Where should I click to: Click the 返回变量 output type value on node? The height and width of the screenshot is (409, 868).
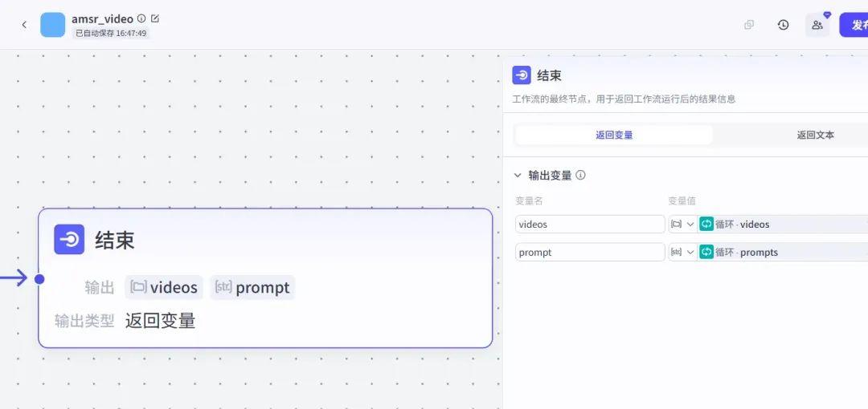click(161, 321)
